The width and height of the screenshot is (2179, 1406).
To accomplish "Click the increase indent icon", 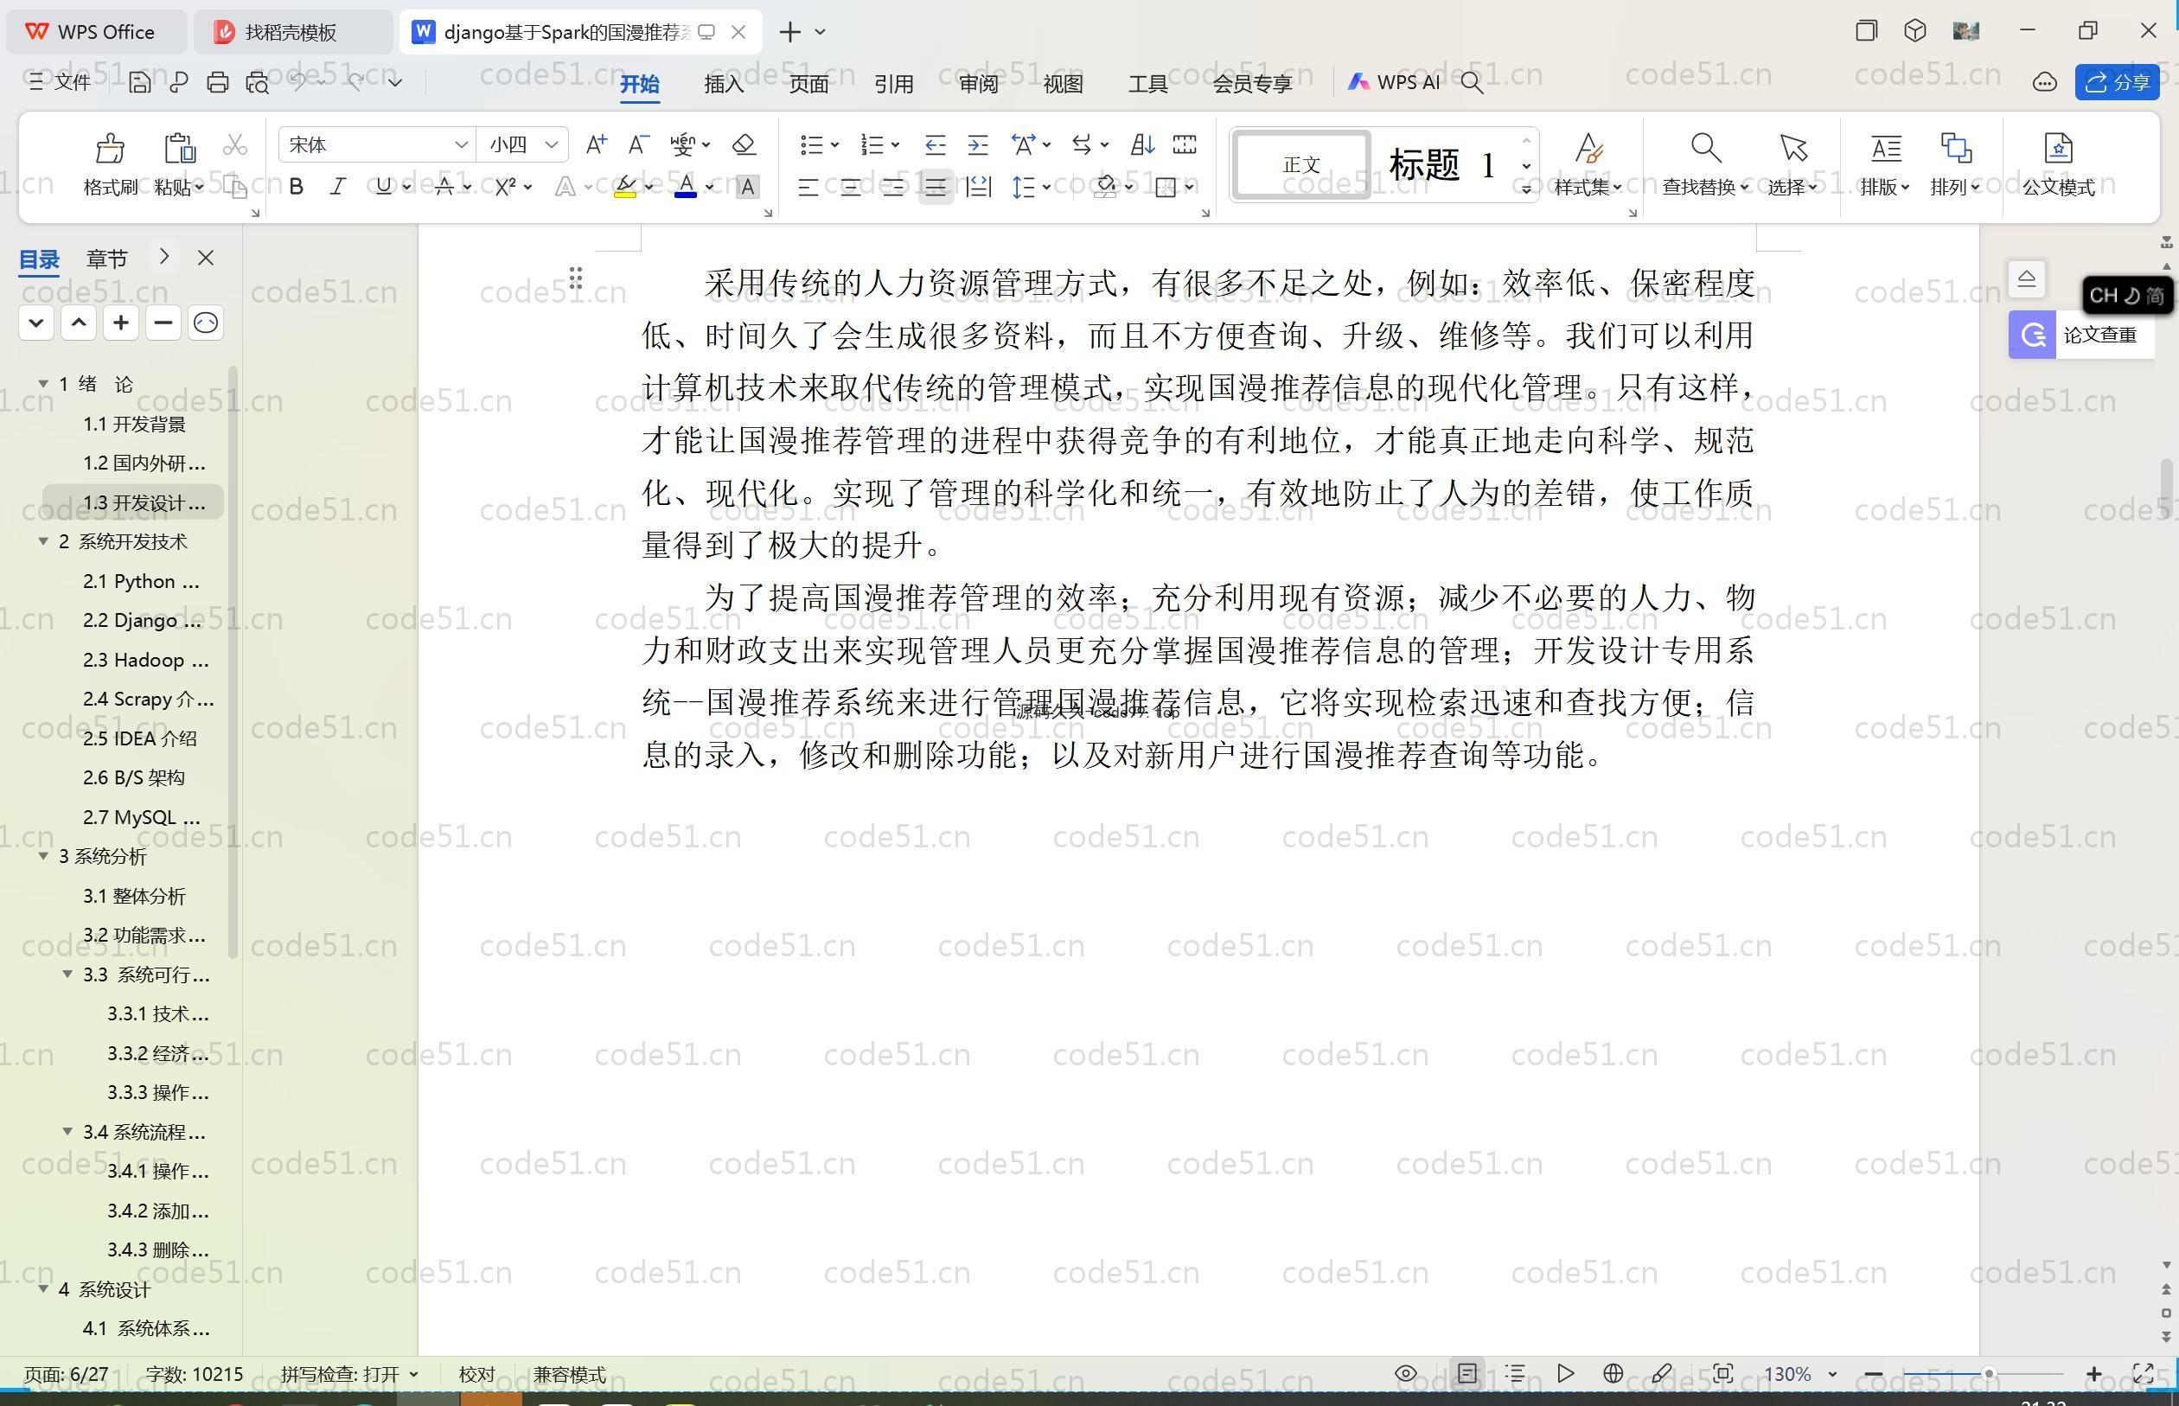I will [978, 144].
